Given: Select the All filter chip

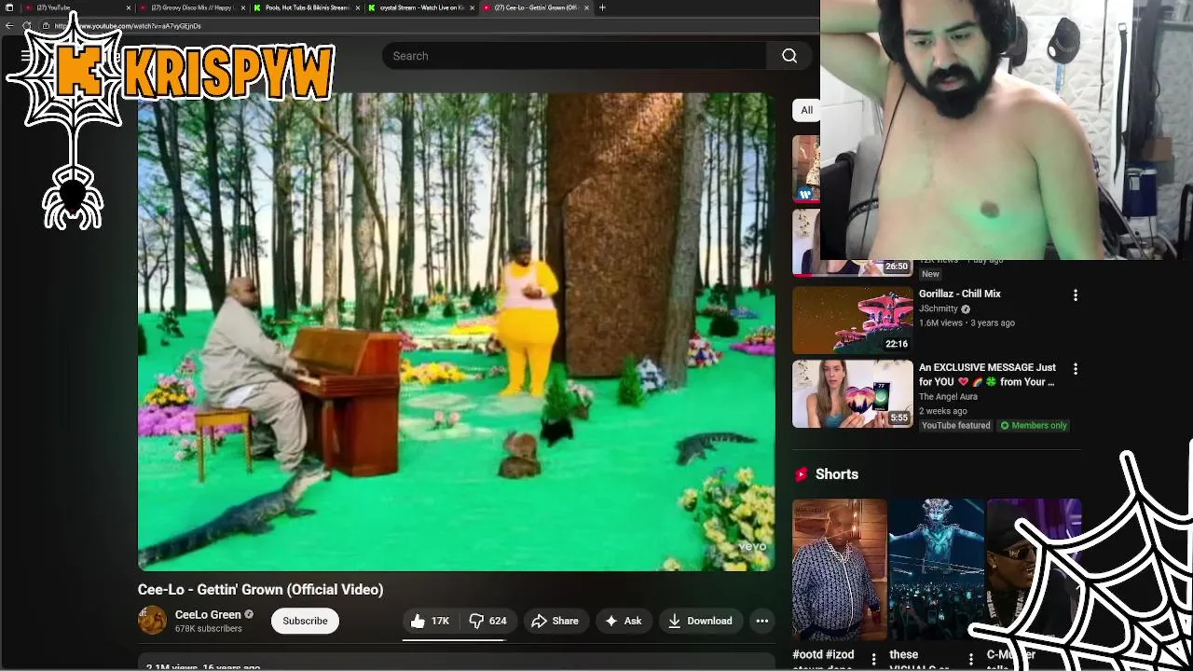Looking at the screenshot, I should pos(806,110).
